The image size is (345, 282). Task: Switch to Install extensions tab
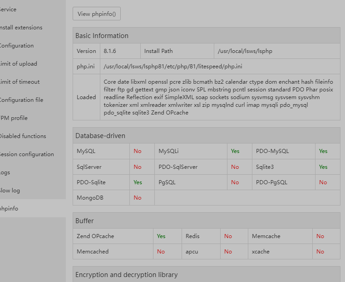[x=20, y=28]
